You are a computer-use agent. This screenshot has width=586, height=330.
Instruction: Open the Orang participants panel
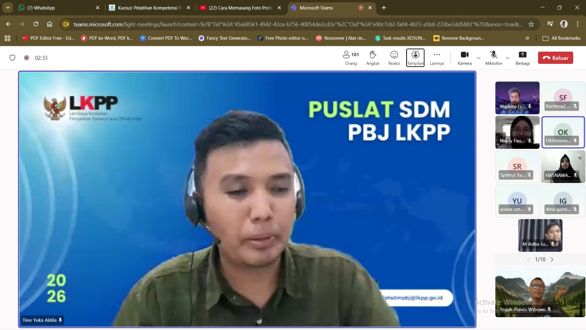pyautogui.click(x=351, y=58)
